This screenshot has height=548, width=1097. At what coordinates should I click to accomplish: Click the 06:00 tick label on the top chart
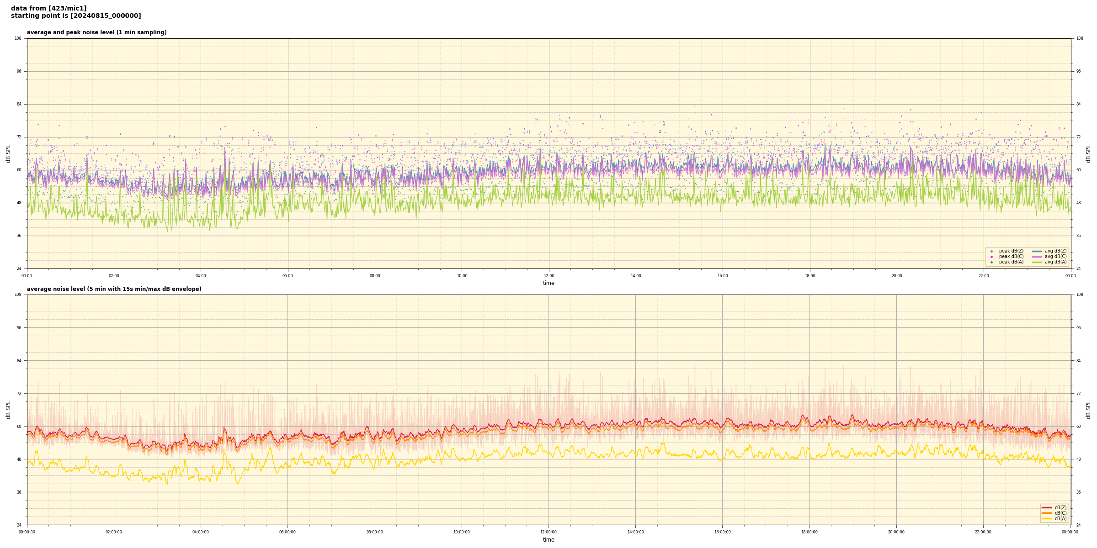tap(288, 276)
